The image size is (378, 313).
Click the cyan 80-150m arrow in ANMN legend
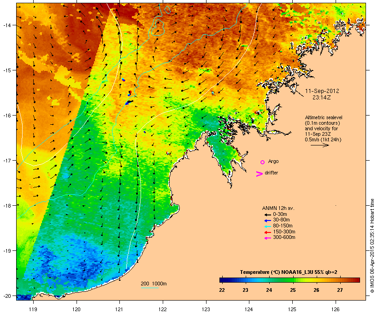[x=267, y=226]
